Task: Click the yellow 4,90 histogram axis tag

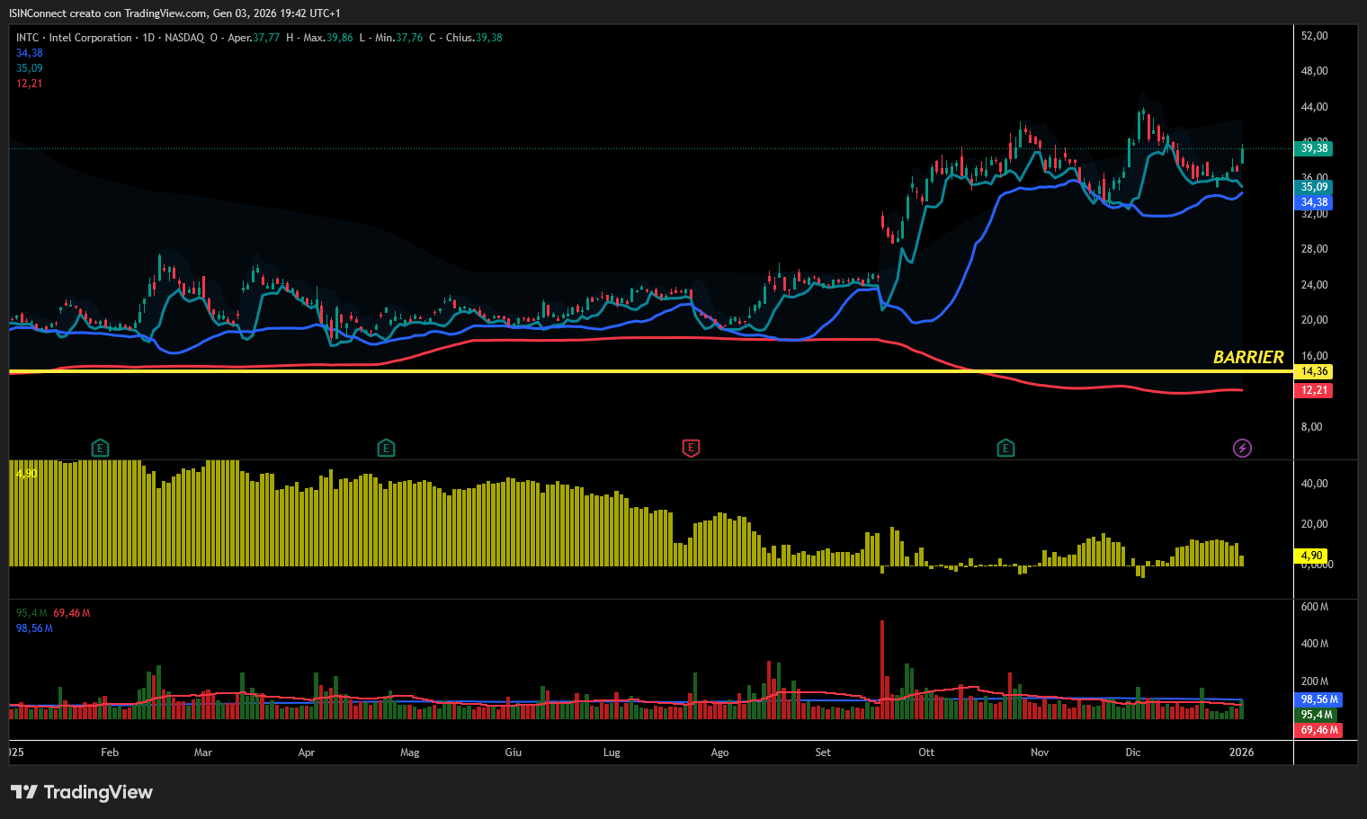Action: (1312, 556)
